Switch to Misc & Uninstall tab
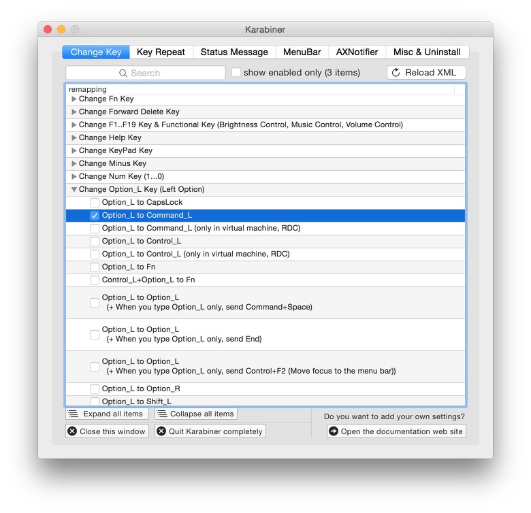 (427, 52)
